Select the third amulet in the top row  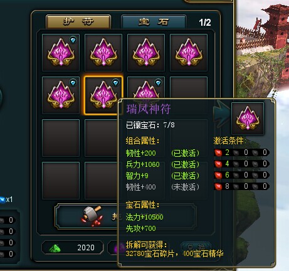[146, 53]
